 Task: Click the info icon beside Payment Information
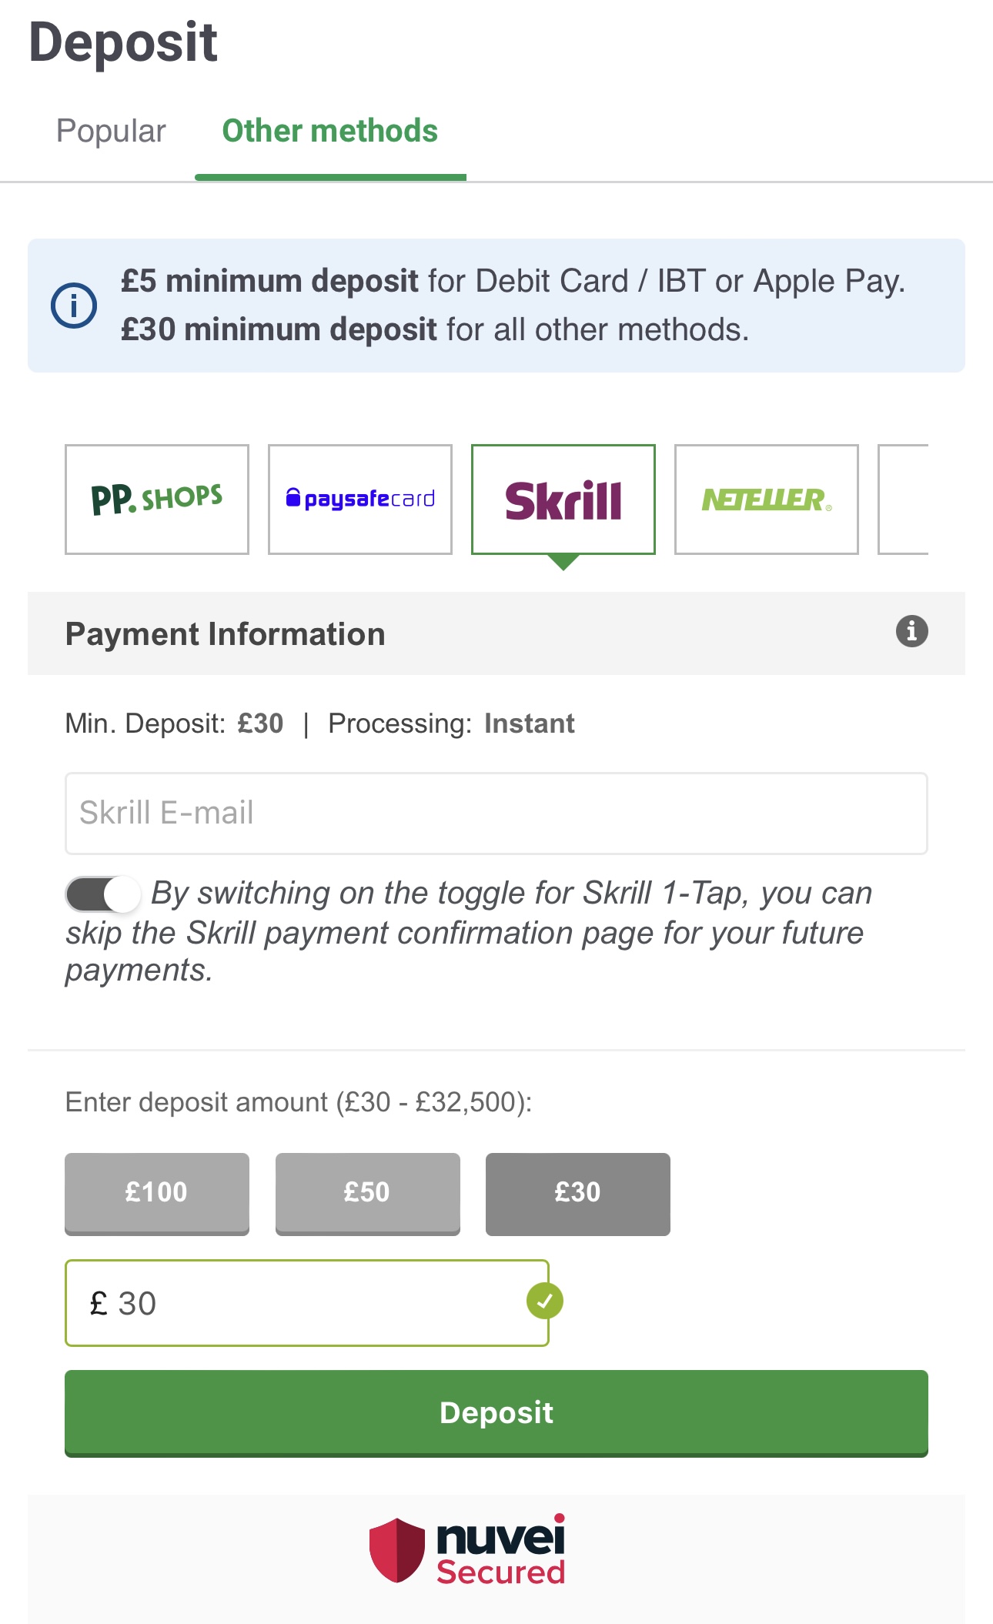pos(911,632)
